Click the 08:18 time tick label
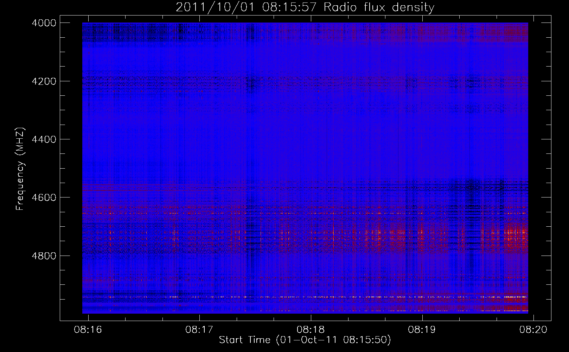 tap(311, 329)
